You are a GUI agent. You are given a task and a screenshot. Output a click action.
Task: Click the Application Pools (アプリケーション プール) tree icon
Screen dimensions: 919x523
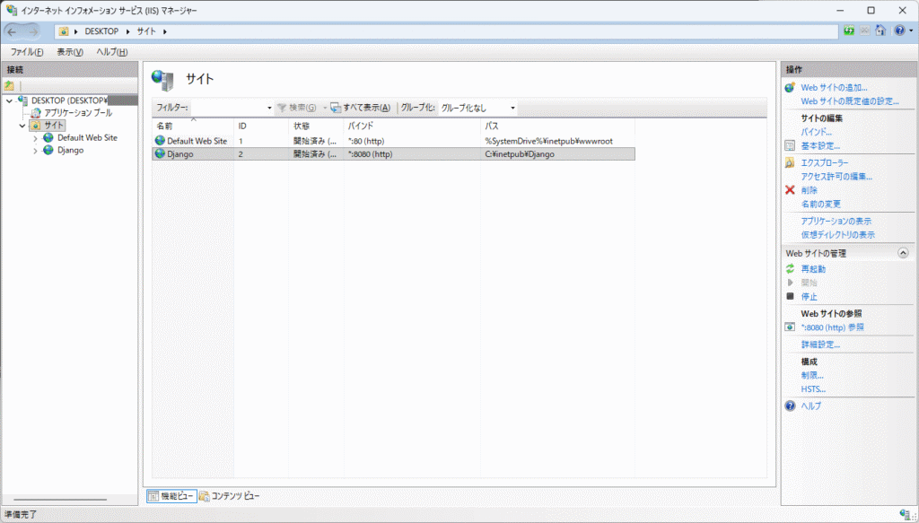(36, 113)
